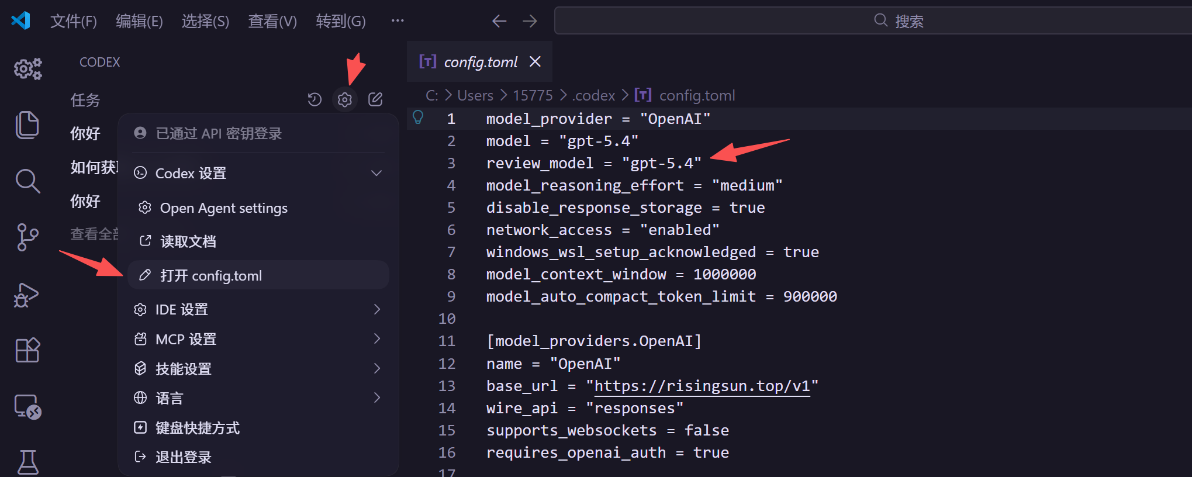The image size is (1192, 477).
Task: Click the Codex settings gear icon
Action: [345, 99]
